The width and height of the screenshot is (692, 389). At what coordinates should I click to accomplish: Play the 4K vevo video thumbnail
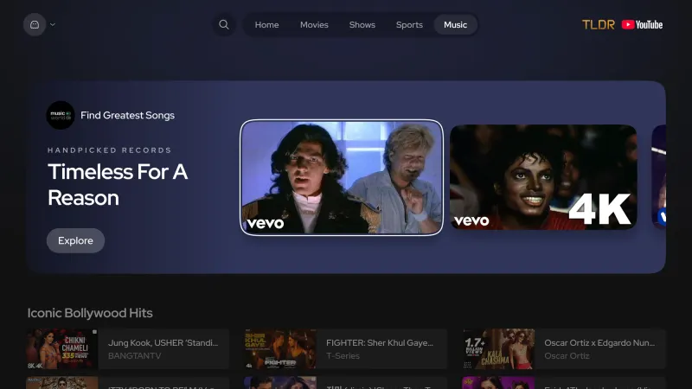543,177
